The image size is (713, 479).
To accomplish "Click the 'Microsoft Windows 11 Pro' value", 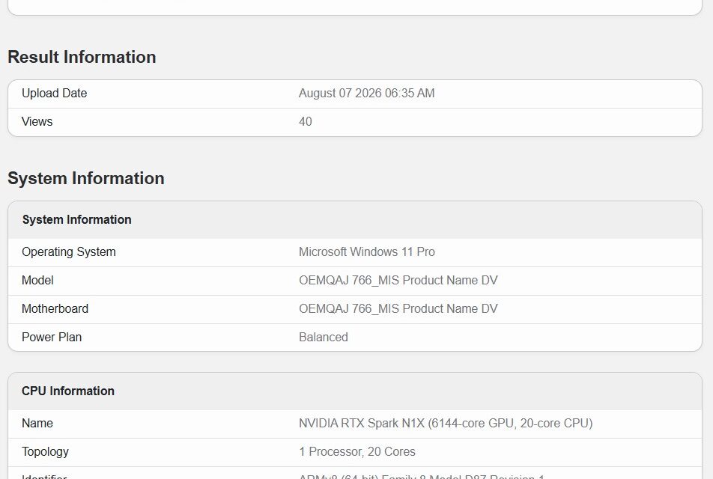I will 366,251.
